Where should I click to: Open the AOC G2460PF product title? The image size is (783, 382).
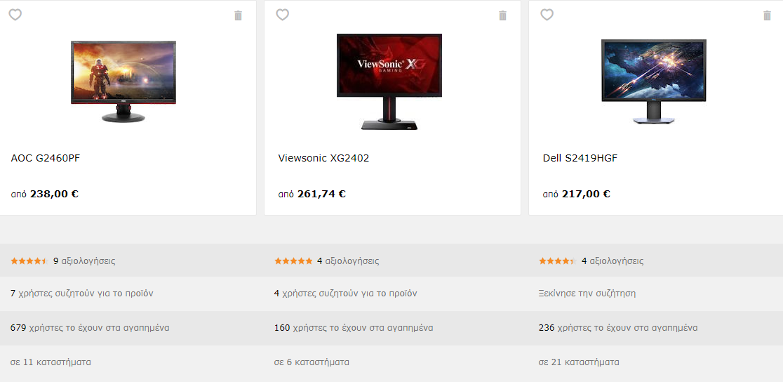coord(46,159)
